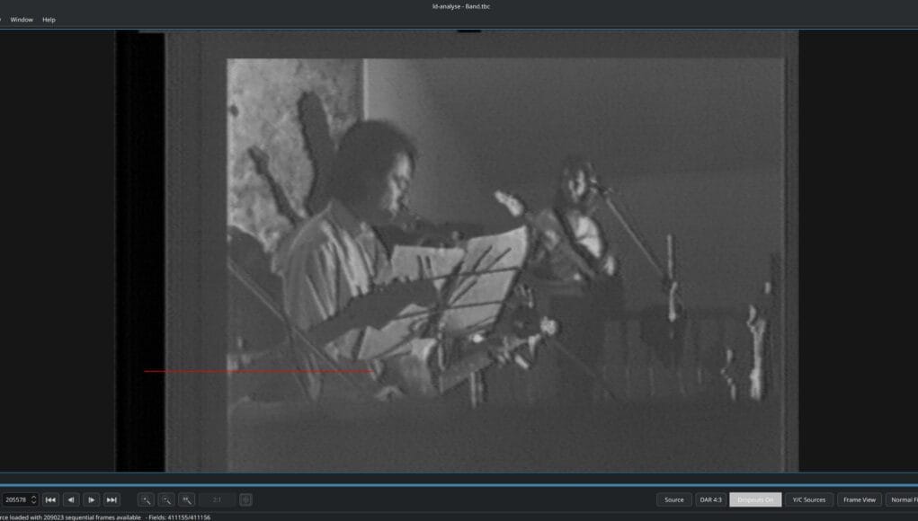Screen dimensions: 918x521
Task: Click the zoom in magnifier icon
Action: point(147,499)
